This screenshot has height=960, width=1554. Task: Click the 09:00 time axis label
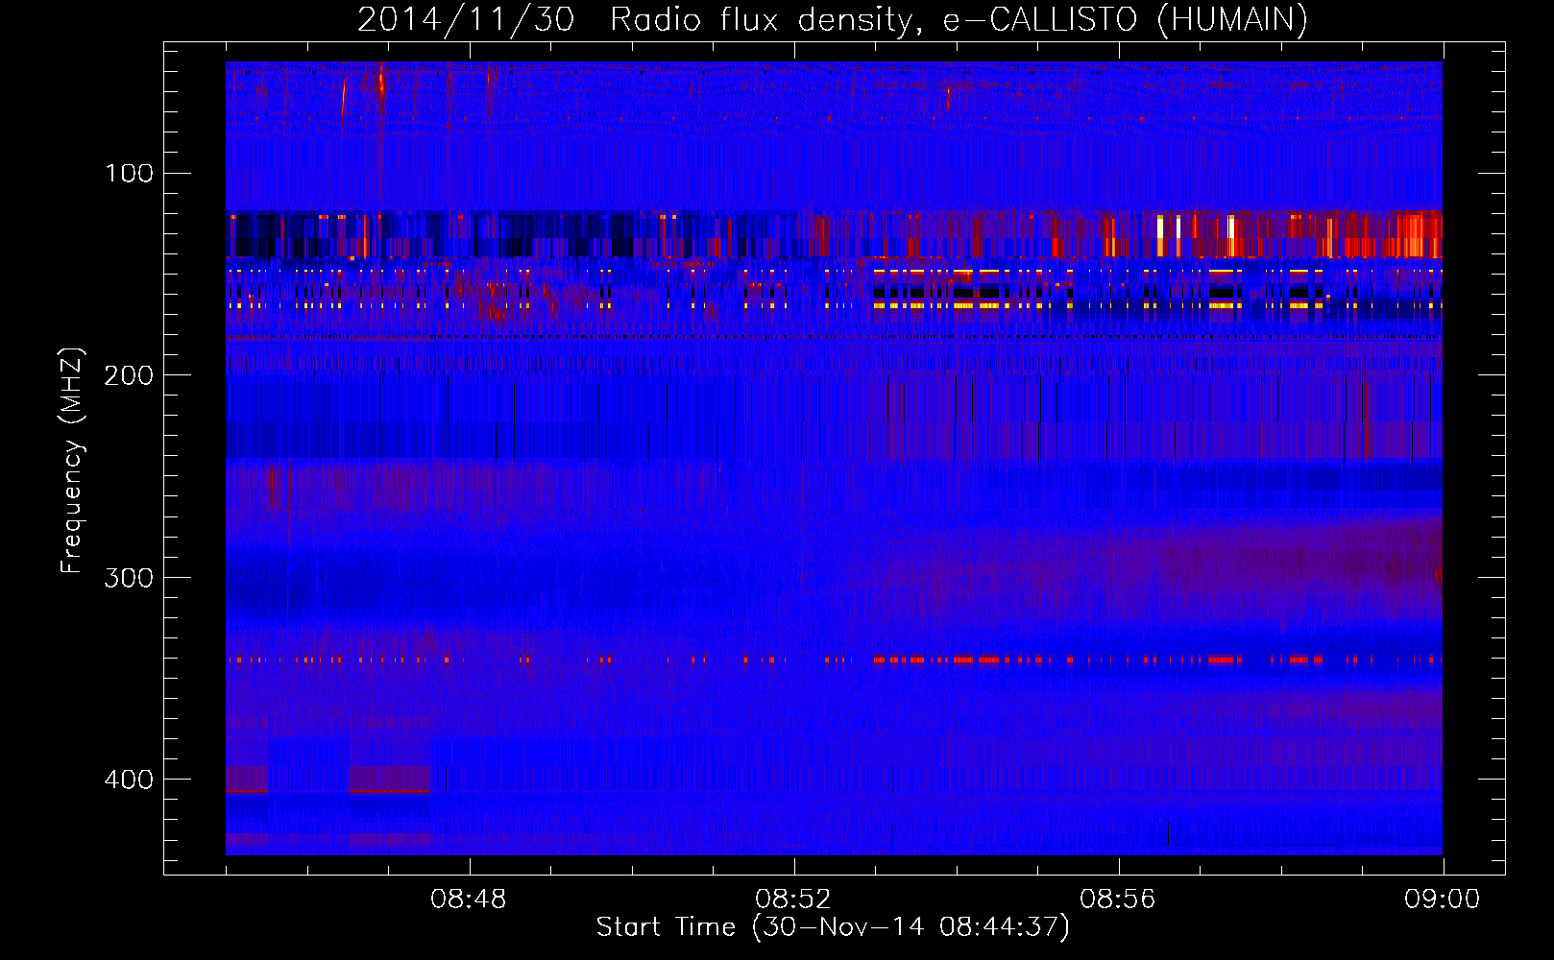pos(1443,899)
